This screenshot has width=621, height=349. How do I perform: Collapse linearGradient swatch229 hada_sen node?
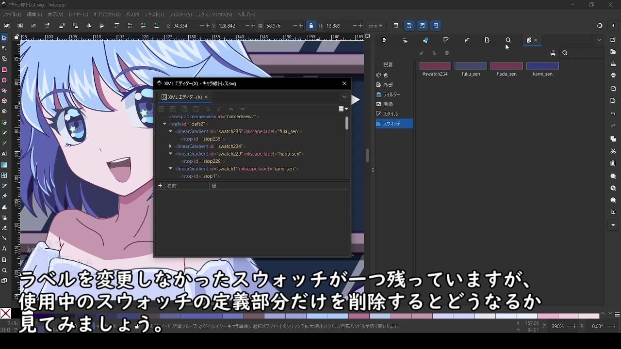tap(170, 154)
